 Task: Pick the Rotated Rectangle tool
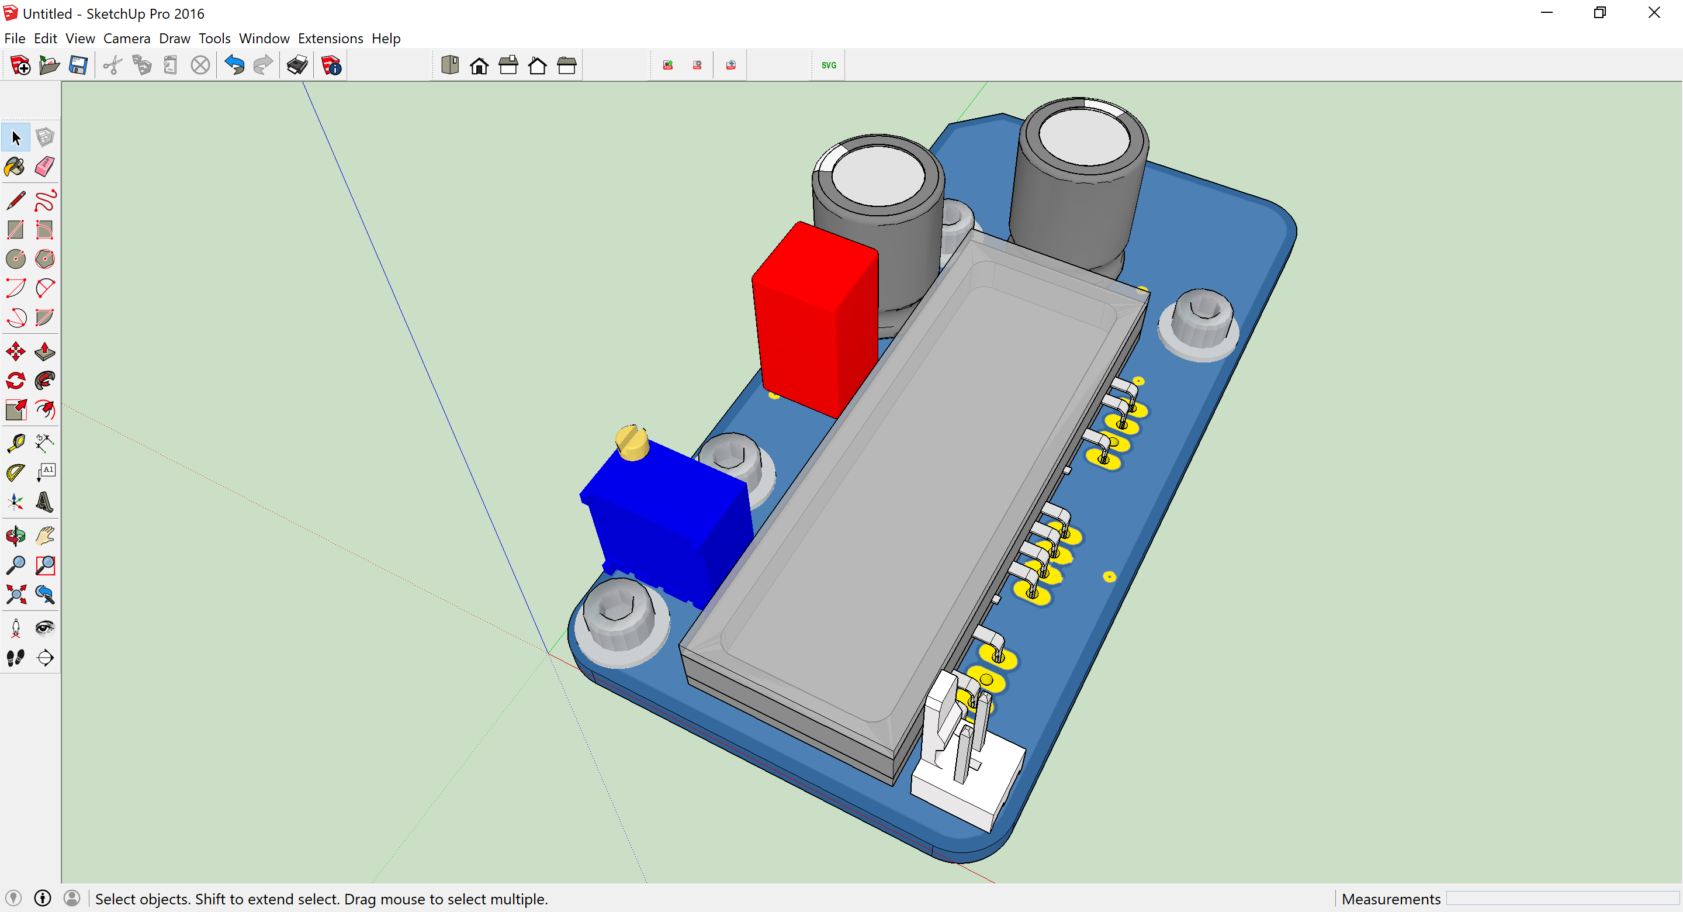pos(44,230)
